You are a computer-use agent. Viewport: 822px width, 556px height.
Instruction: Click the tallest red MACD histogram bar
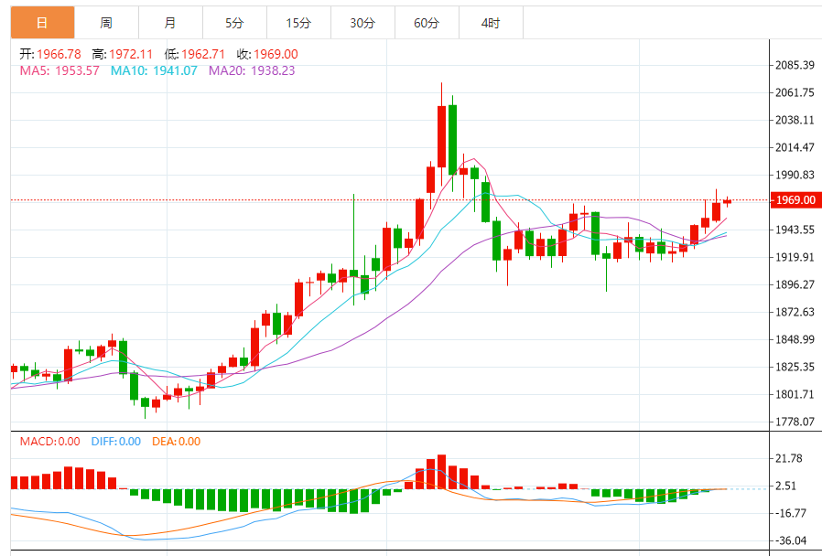[x=441, y=472]
